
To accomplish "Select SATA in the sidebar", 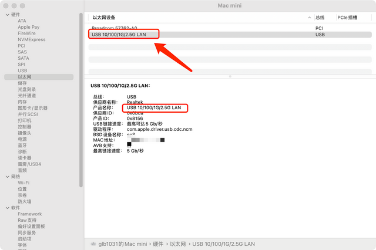I will 23,58.
